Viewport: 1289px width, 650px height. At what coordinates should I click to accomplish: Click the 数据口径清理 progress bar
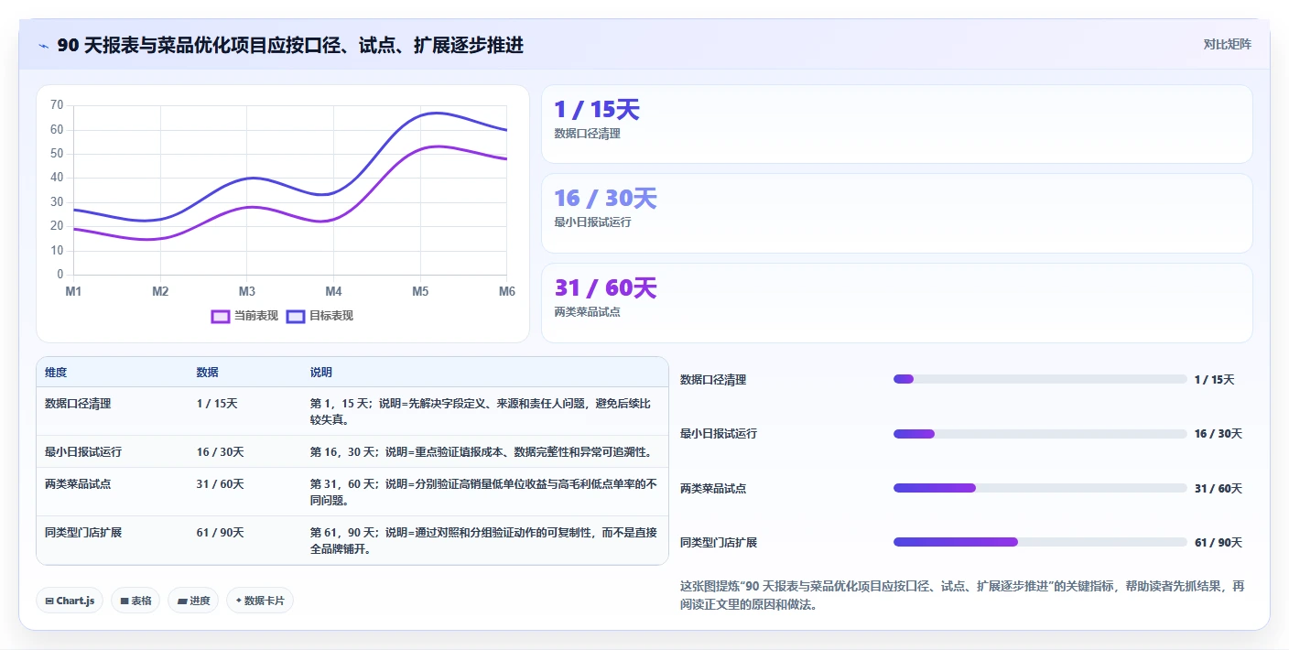click(x=1040, y=379)
